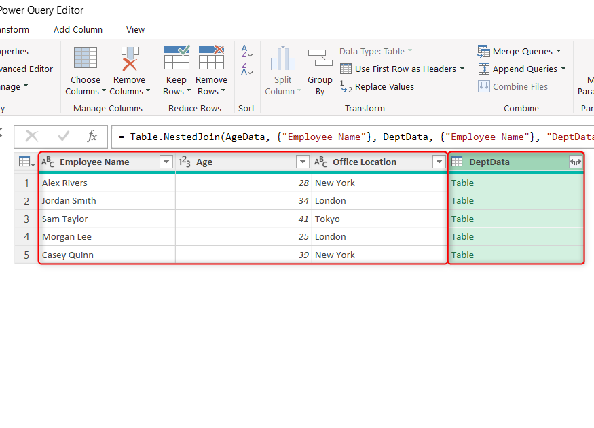The height and width of the screenshot is (428, 594).
Task: Select the Age cell showing 25
Action: [244, 237]
